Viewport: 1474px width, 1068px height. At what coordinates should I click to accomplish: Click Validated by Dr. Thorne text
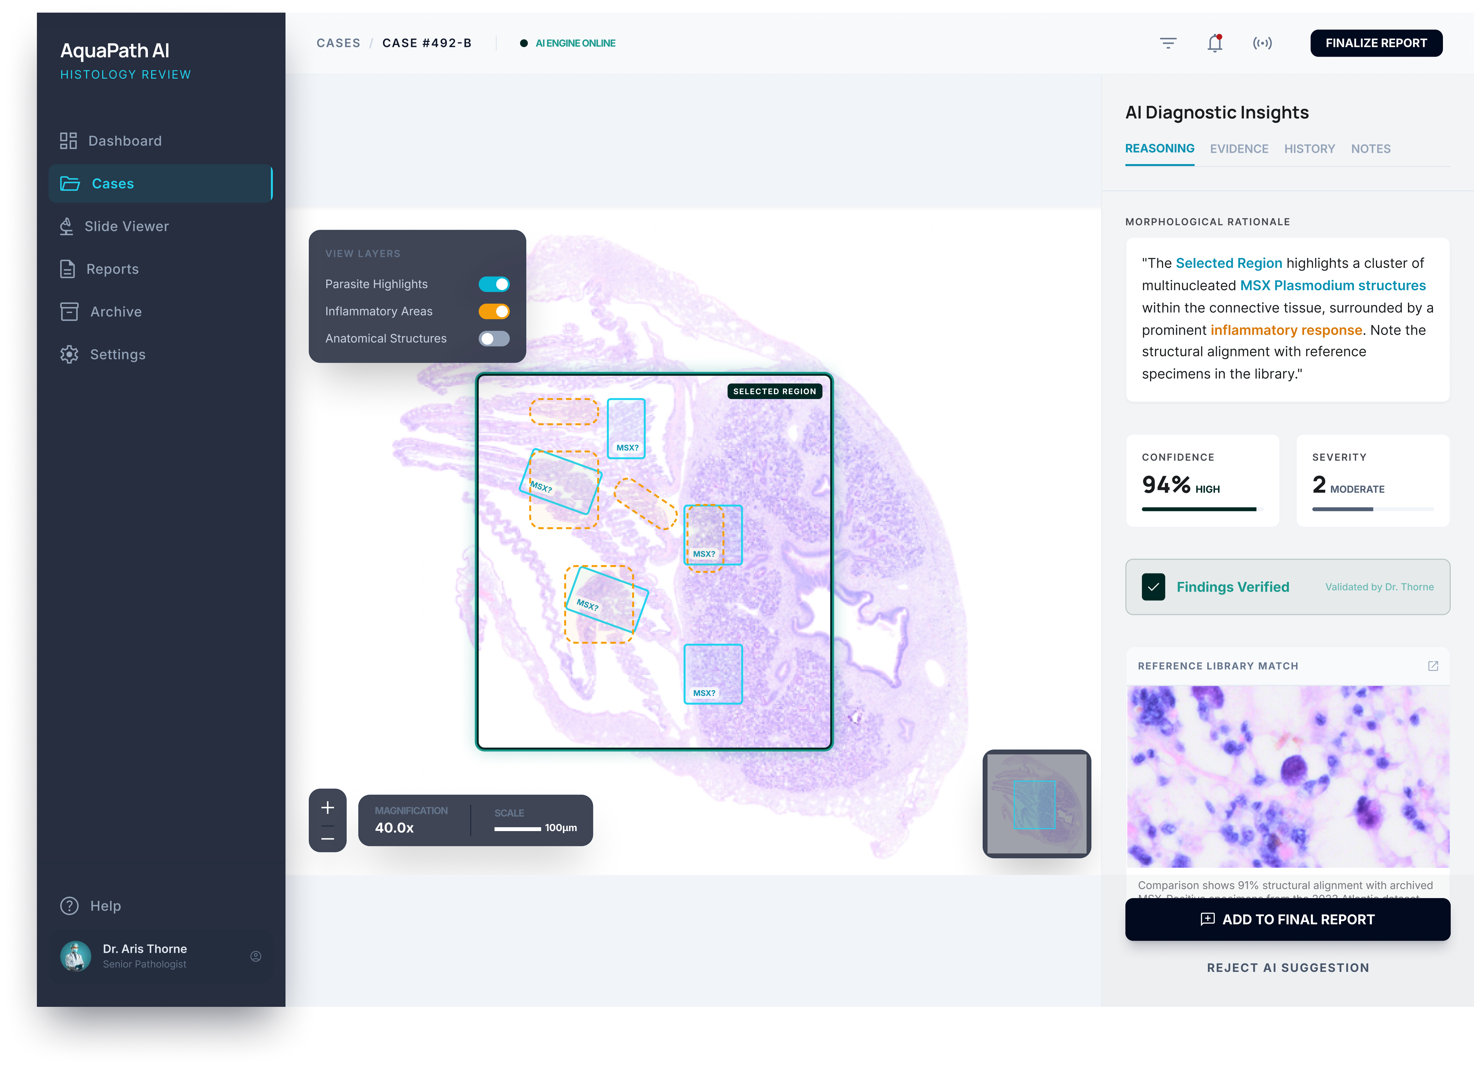pos(1379,587)
